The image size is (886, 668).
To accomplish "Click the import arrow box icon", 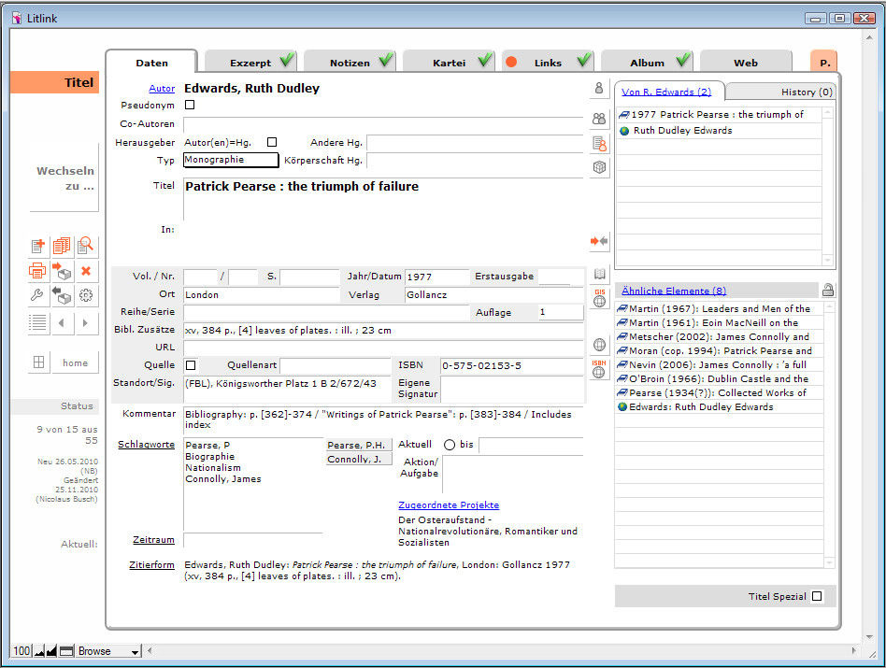I will pyautogui.click(x=62, y=295).
